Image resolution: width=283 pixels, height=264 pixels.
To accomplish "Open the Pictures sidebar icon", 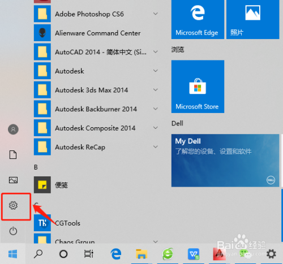I will (13, 180).
